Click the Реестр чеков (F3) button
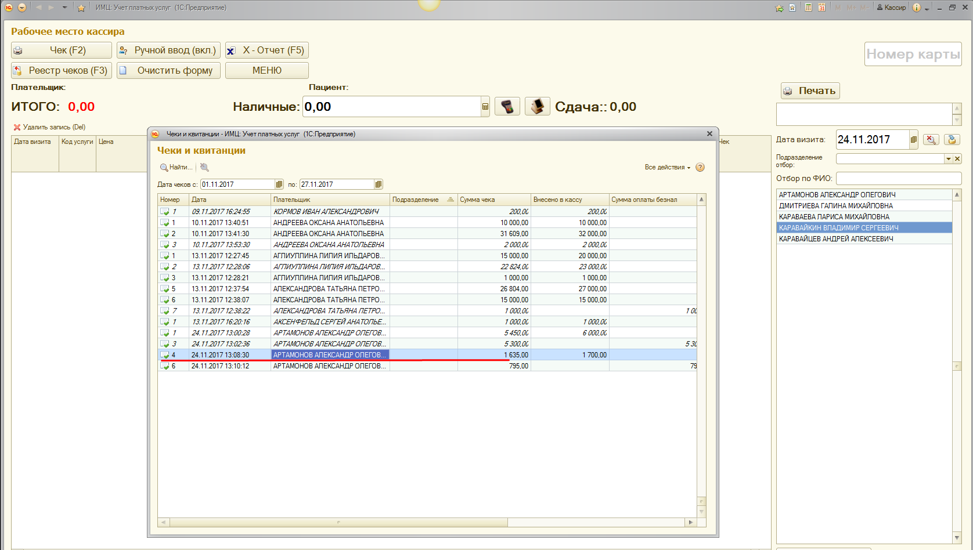The image size is (973, 550). click(x=61, y=70)
